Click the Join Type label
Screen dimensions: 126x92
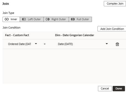8,13
